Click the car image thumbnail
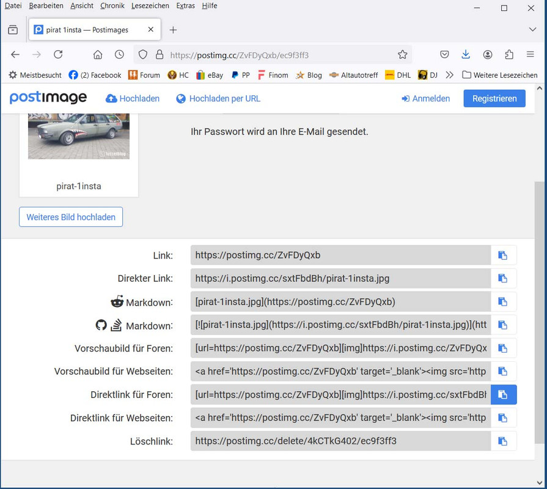The width and height of the screenshot is (547, 489). (x=78, y=136)
